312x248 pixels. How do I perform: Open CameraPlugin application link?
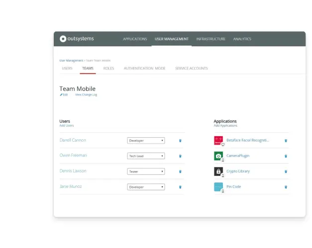(238, 156)
